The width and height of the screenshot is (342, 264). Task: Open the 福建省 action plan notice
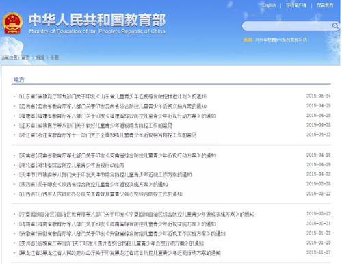coord(118,116)
